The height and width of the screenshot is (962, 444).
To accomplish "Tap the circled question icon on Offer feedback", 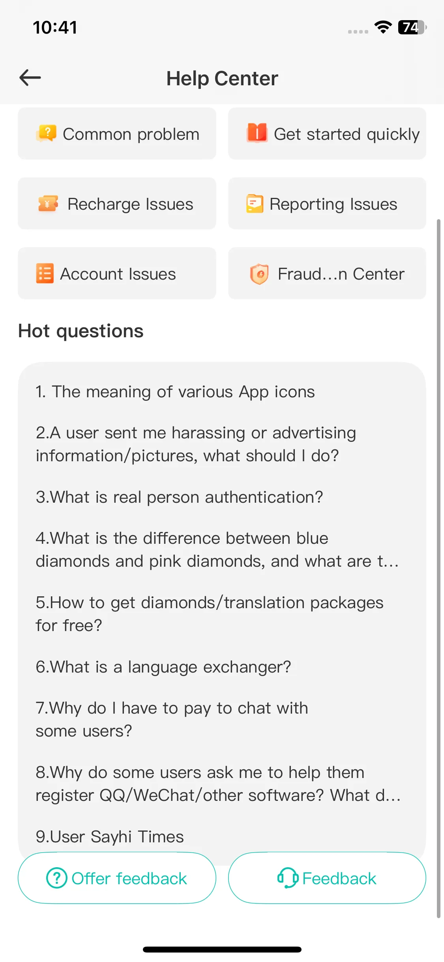I will coord(57,878).
